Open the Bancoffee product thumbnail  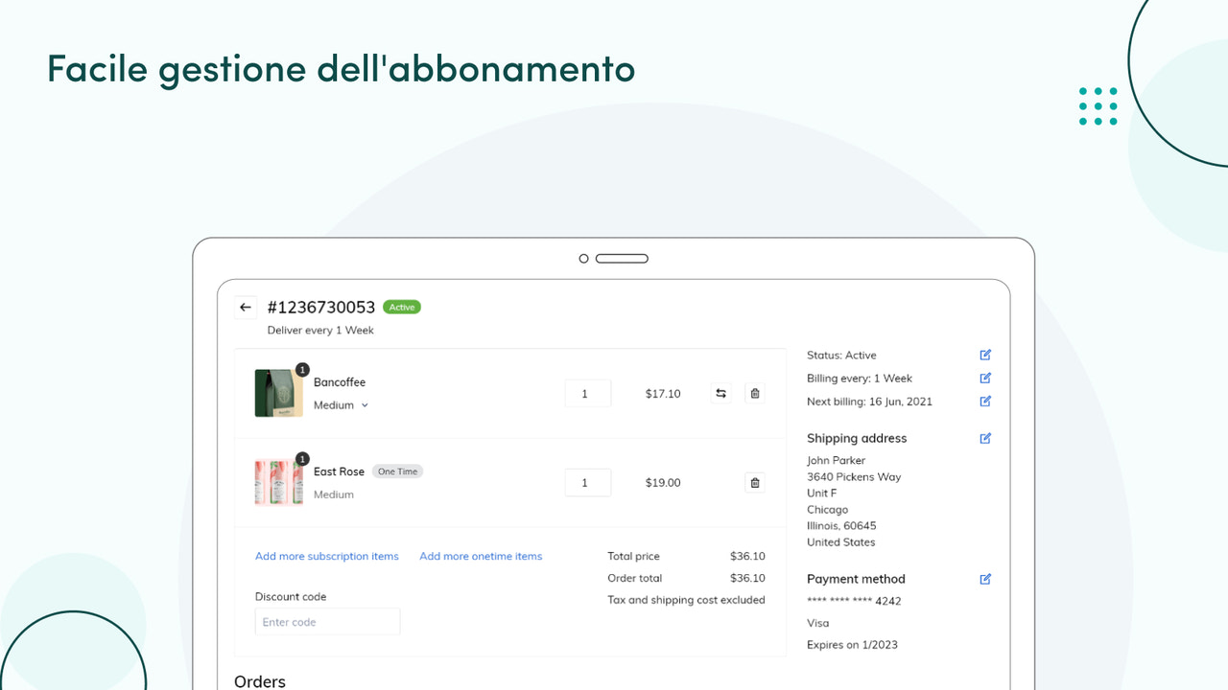pos(279,393)
